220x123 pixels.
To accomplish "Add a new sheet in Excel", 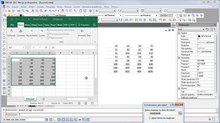I will click(43, 99).
